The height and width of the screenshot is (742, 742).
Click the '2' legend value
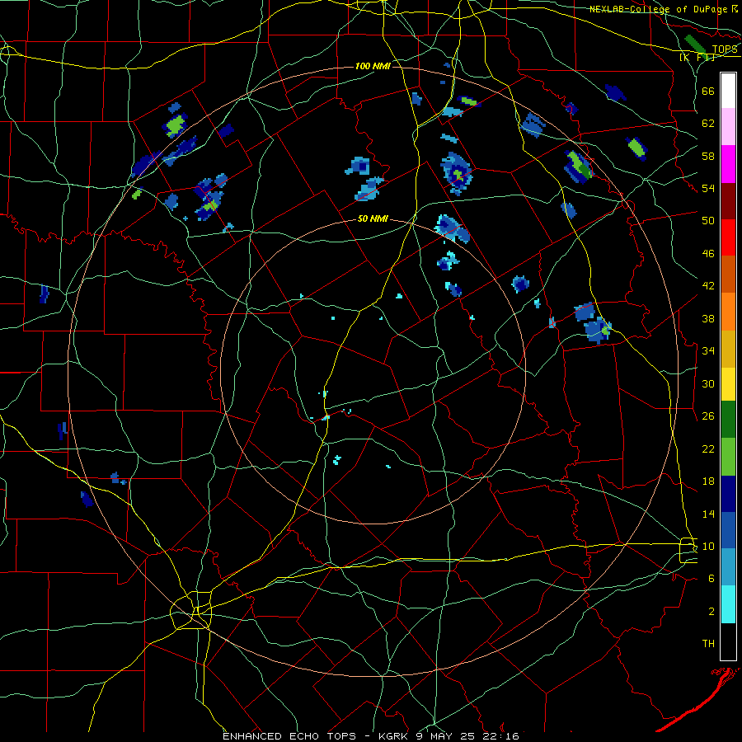click(x=711, y=612)
